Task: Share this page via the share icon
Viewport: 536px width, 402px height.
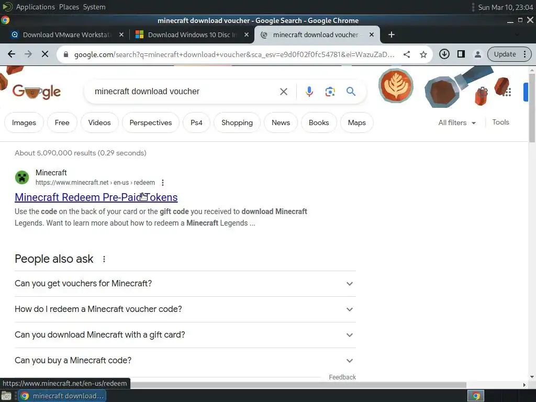Action: [406, 54]
